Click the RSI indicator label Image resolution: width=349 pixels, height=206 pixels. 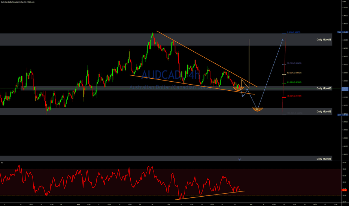coord(2,163)
